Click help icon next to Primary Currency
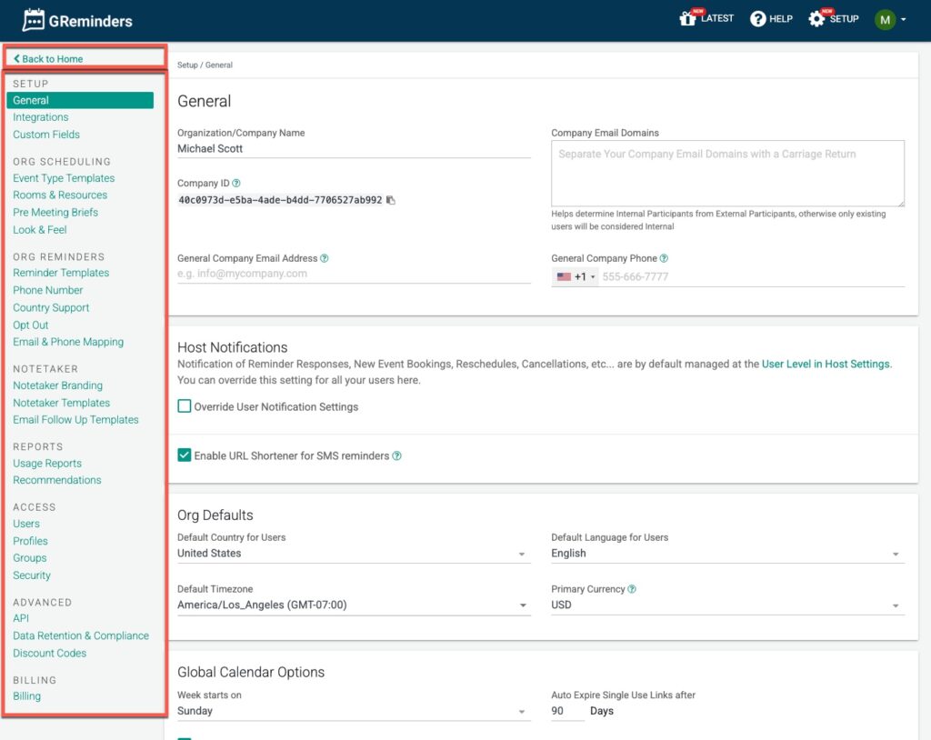 (x=632, y=589)
